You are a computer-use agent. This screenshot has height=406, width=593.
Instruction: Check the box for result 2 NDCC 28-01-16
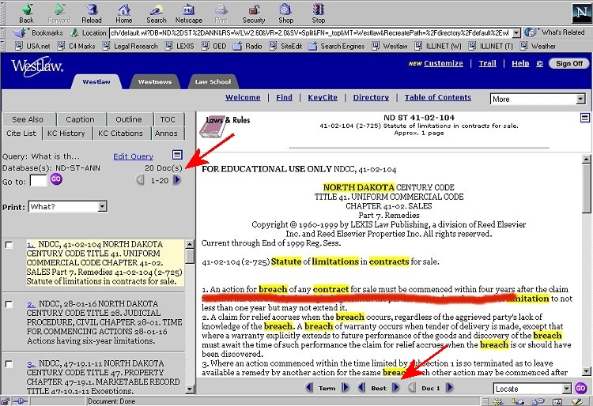click(9, 304)
